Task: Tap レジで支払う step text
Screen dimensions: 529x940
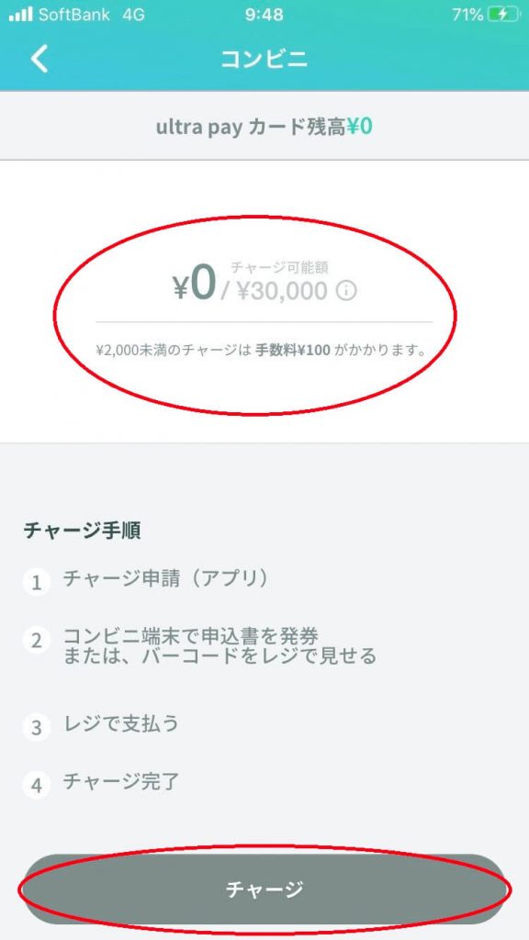Action: 121,724
